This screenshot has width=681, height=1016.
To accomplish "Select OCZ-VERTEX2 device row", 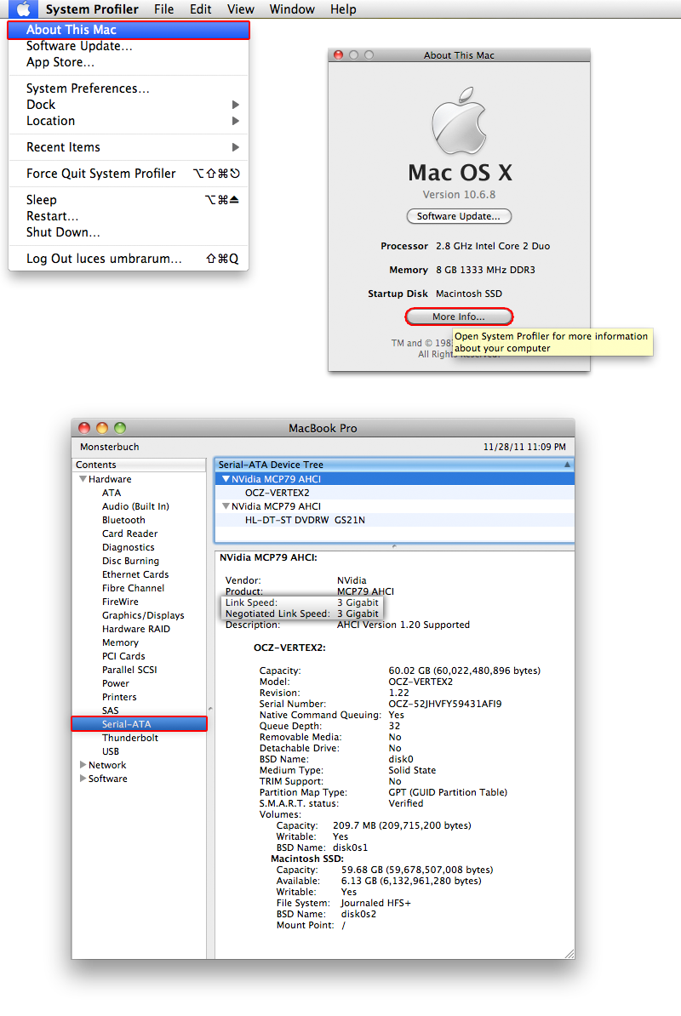I will [394, 493].
